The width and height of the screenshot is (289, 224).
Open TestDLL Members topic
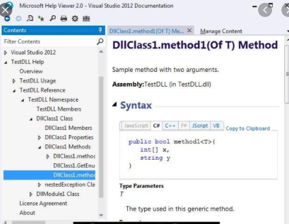(59, 109)
